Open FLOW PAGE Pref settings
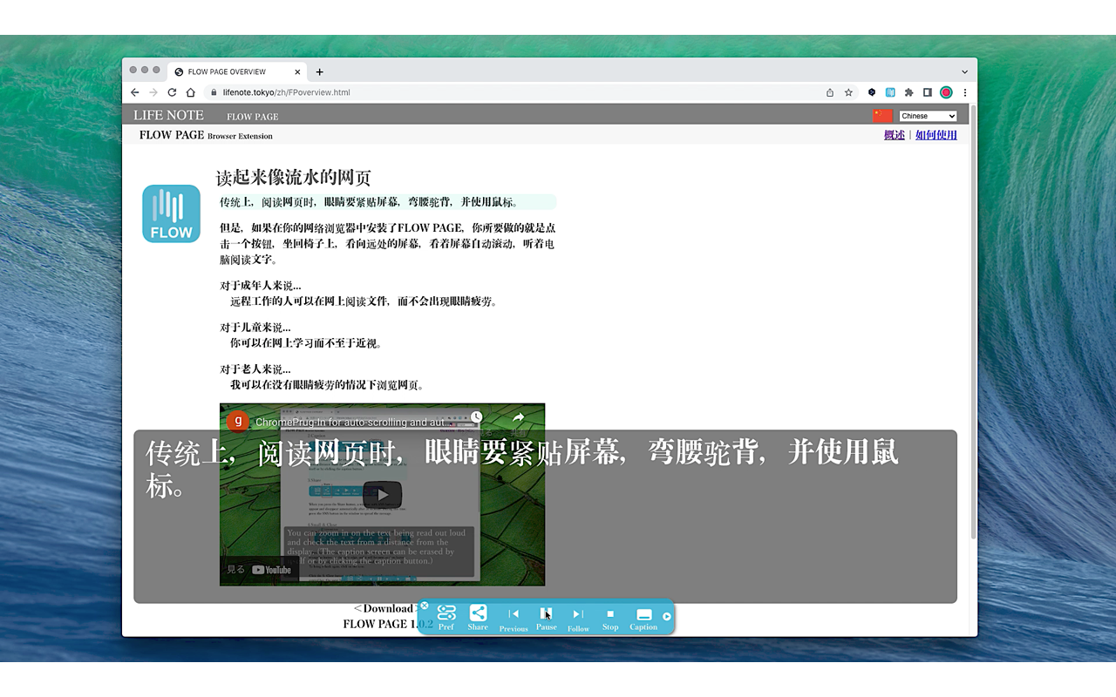The width and height of the screenshot is (1116, 697). tap(446, 617)
